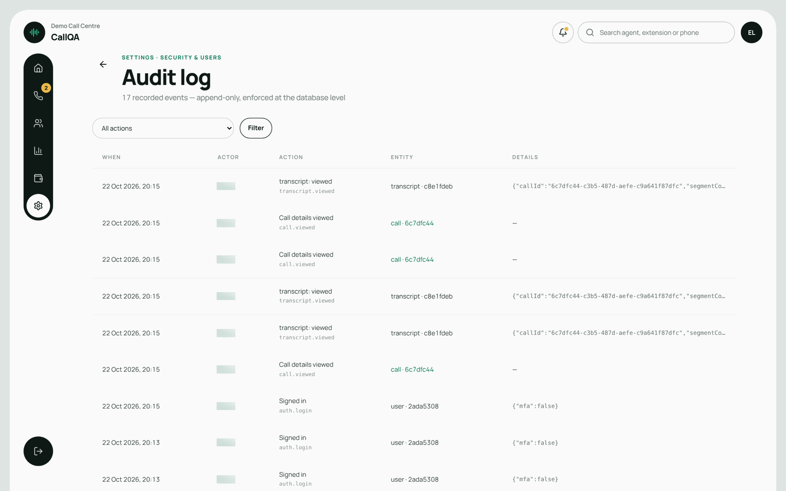Select the Settings gear in the sidebar
Image resolution: width=786 pixels, height=491 pixels.
coord(38,206)
